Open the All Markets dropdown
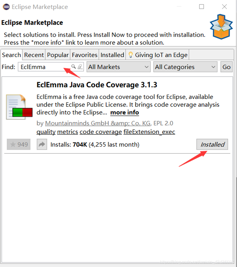 [119, 67]
